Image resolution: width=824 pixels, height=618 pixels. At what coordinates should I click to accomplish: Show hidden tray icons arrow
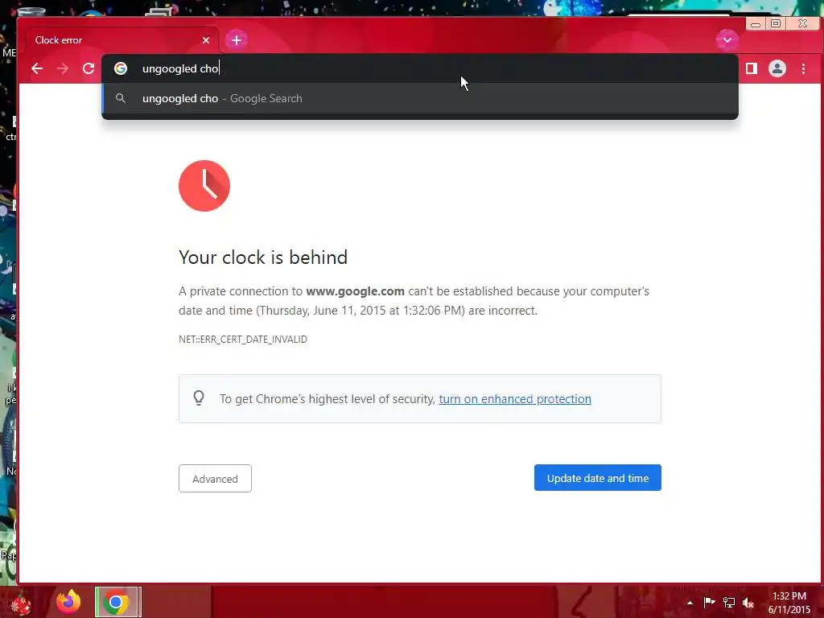690,603
